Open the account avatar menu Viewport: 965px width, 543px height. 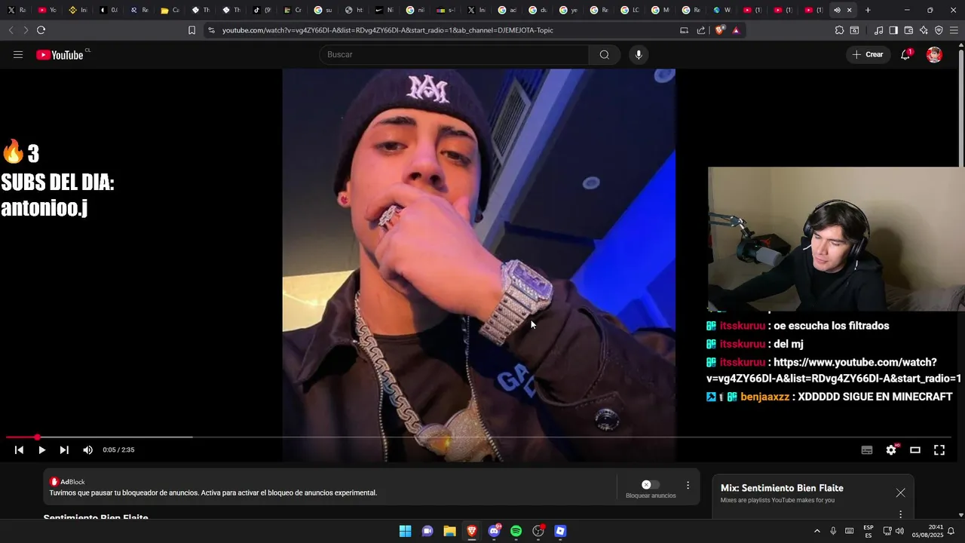[x=934, y=54]
